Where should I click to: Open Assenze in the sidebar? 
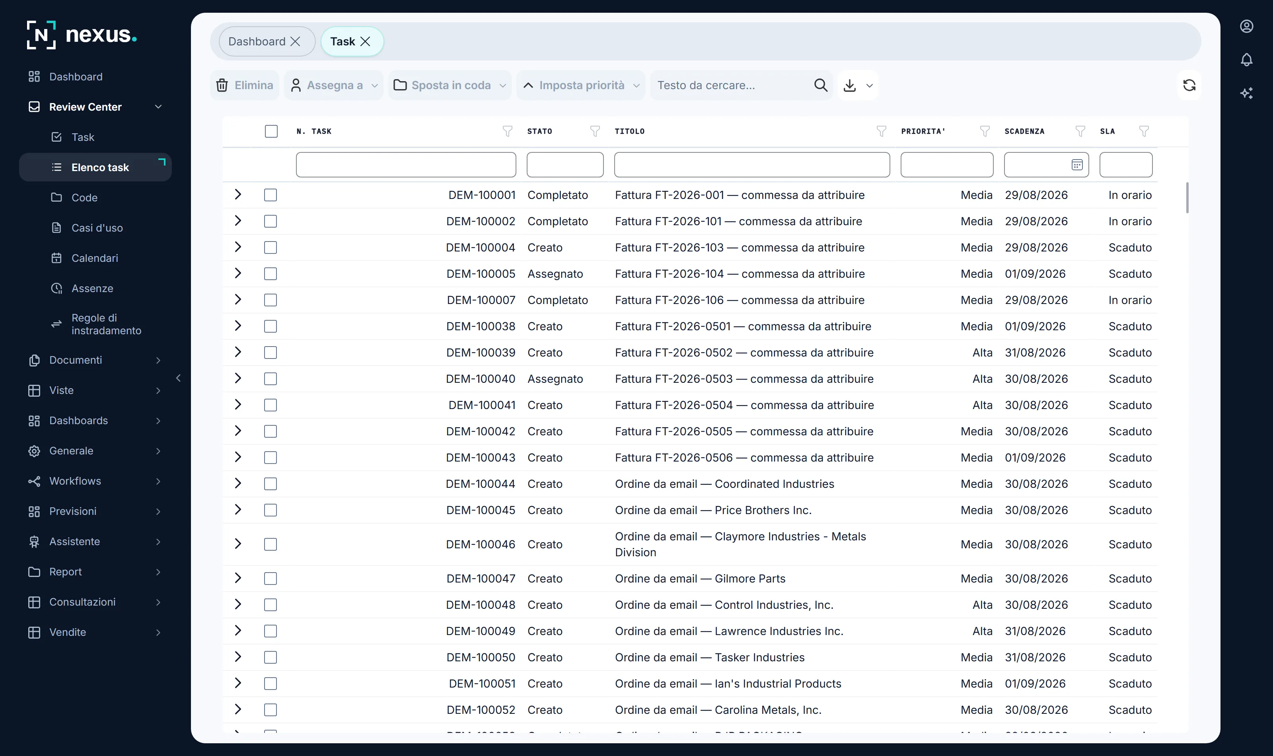pos(95,288)
